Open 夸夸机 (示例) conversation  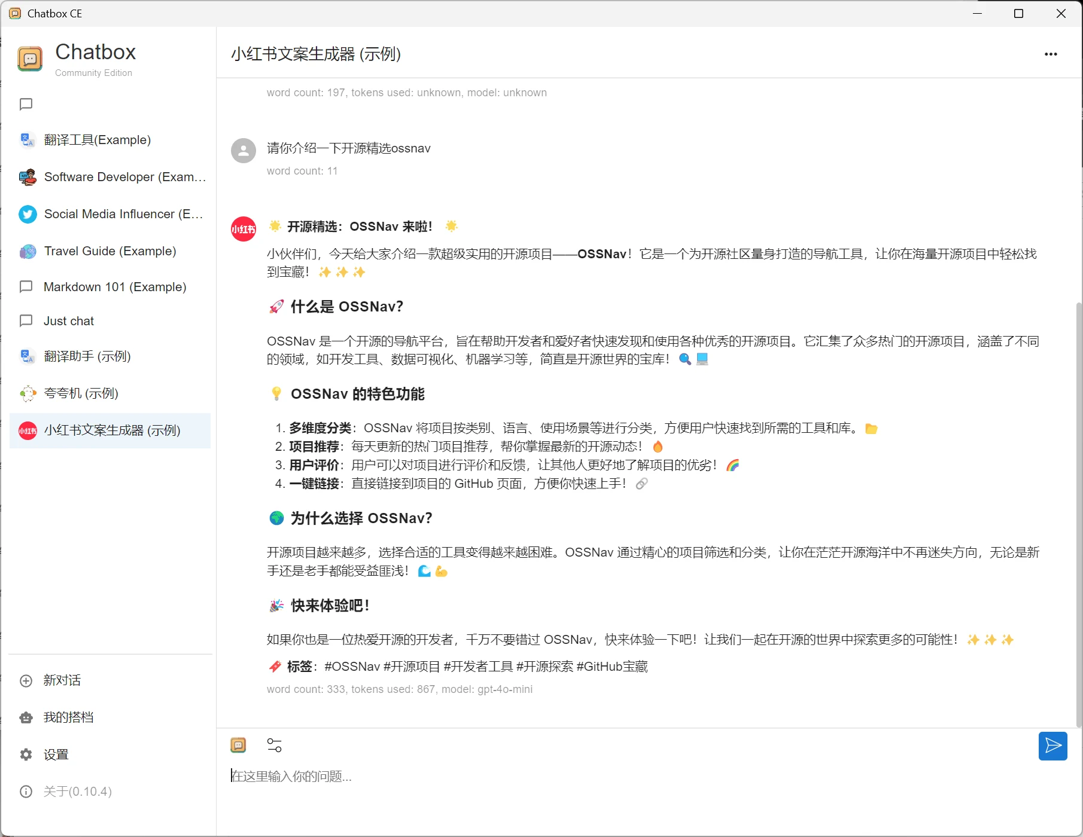81,393
